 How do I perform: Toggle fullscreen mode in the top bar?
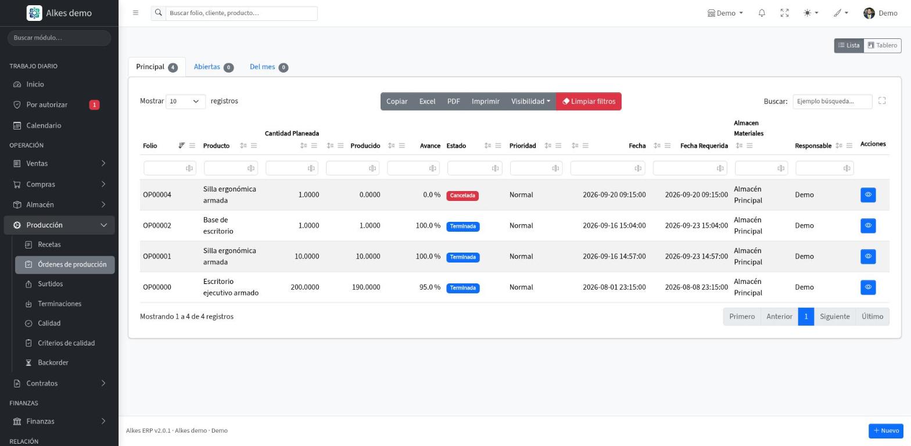(784, 13)
